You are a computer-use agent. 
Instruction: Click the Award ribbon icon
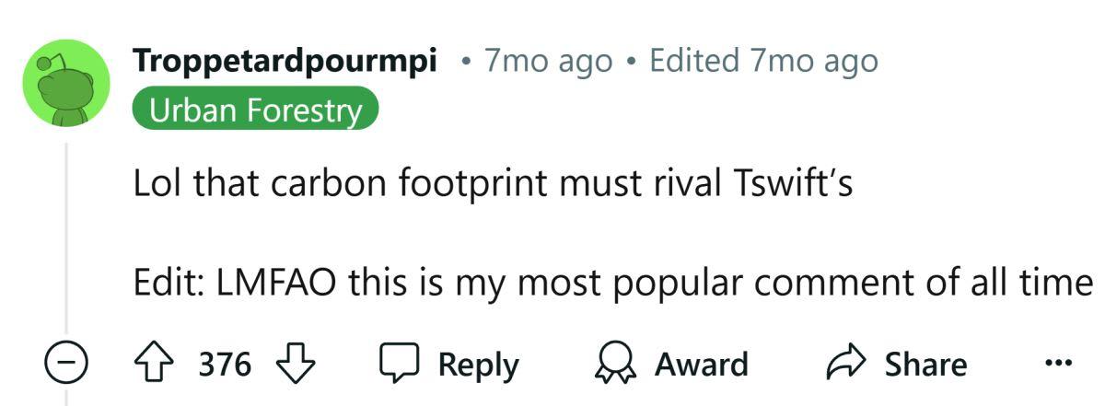(616, 365)
